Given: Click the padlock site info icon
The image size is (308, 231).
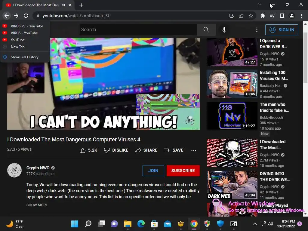Looking at the screenshot, I should pos(38,16).
